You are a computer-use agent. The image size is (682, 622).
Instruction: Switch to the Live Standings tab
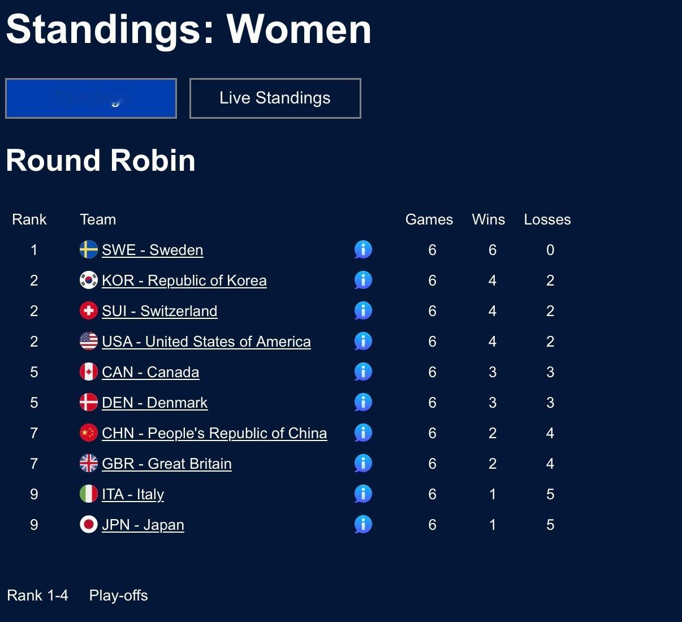click(275, 98)
